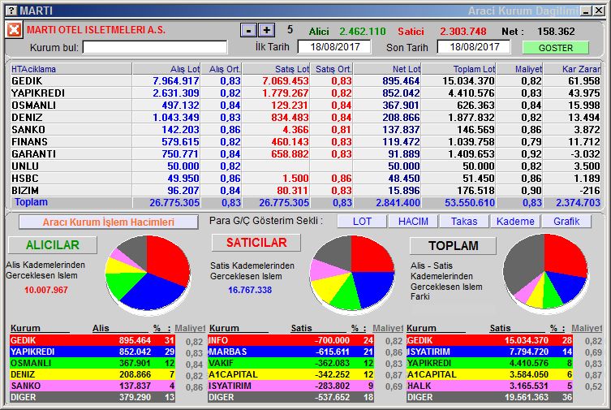Click gray DIGER 379.290 buyers row
The height and width of the screenshot is (410, 611).
93,397
